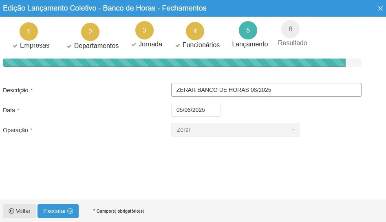This screenshot has width=386, height=222.
Task: Click the Data field showing 05/06/2025
Action: [196, 110]
